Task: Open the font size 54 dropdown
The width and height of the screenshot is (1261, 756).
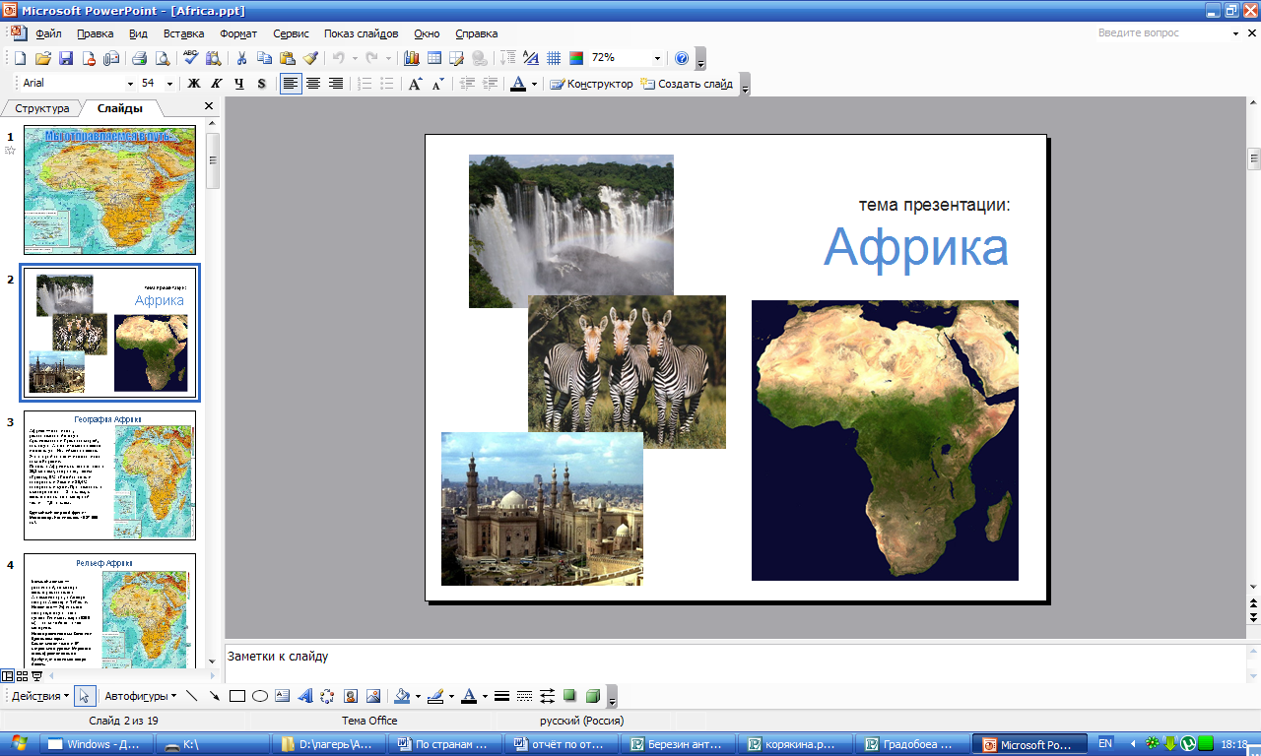Action: [170, 84]
